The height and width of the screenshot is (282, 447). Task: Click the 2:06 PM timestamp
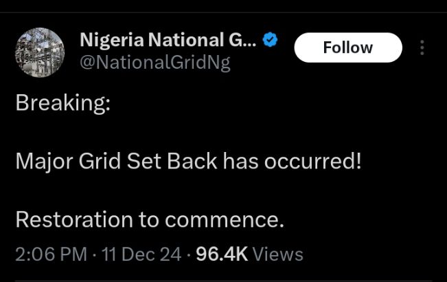[x=51, y=254]
